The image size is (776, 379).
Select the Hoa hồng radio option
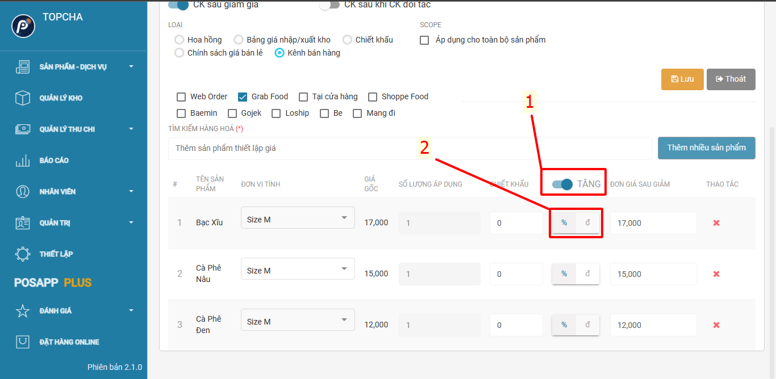[180, 40]
